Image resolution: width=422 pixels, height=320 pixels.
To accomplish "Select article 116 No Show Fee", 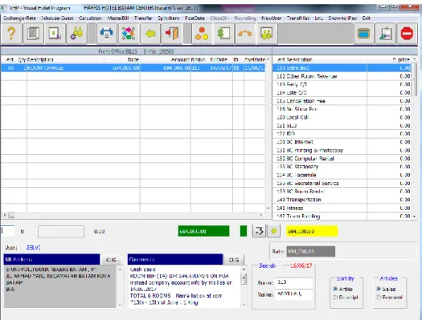I will [x=342, y=109].
